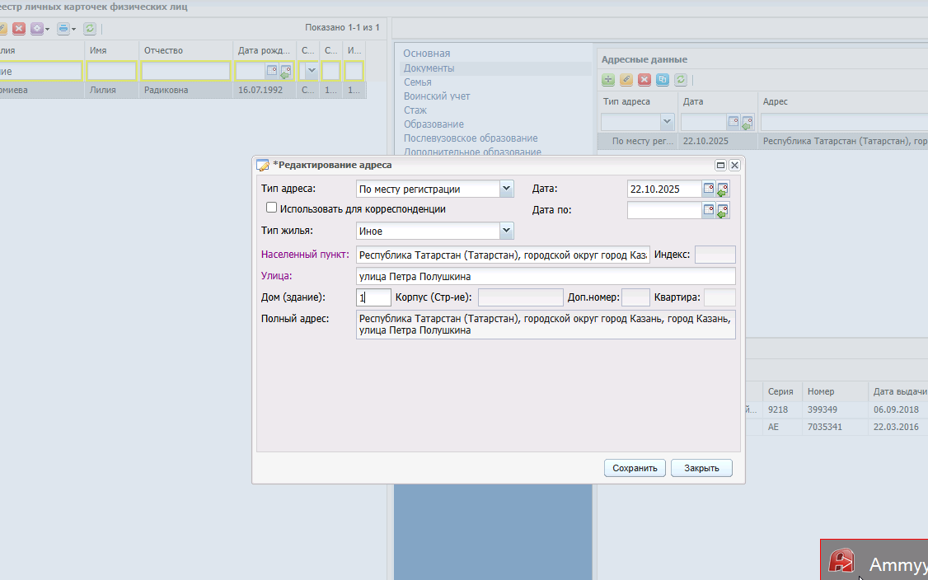
Task: Open calendar picker for Дата по field
Action: pos(709,210)
